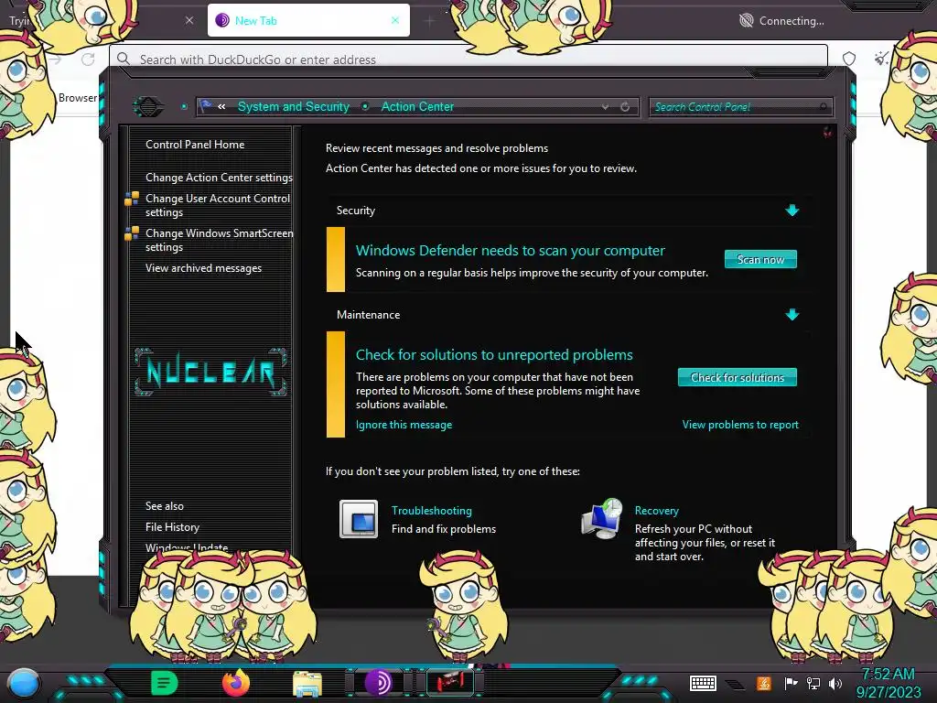Open Ignore this message link
Viewport: 937px width, 703px height.
[404, 425]
